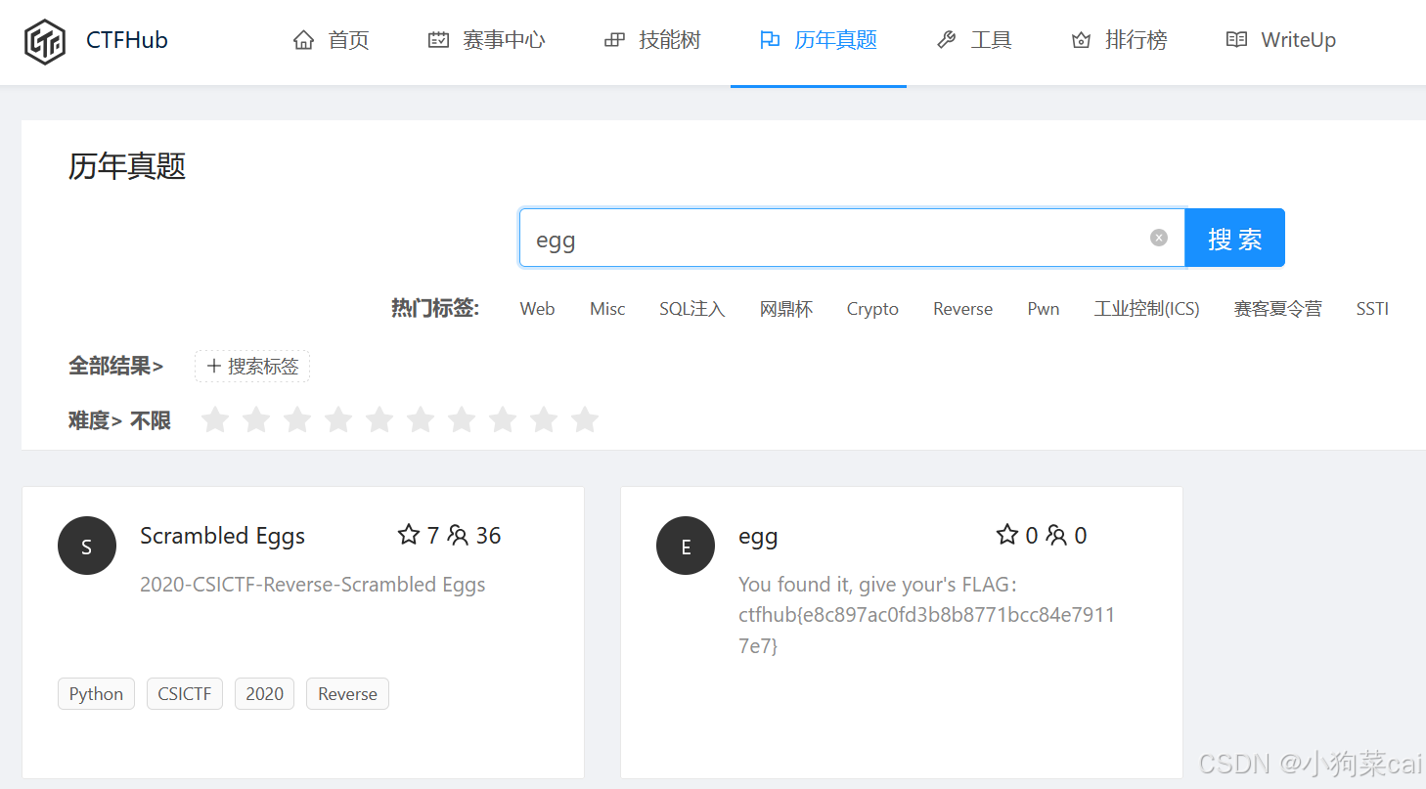This screenshot has width=1426, height=789.
Task: Click the ctfhub{e8c897ac...} flag text
Action: point(927,631)
